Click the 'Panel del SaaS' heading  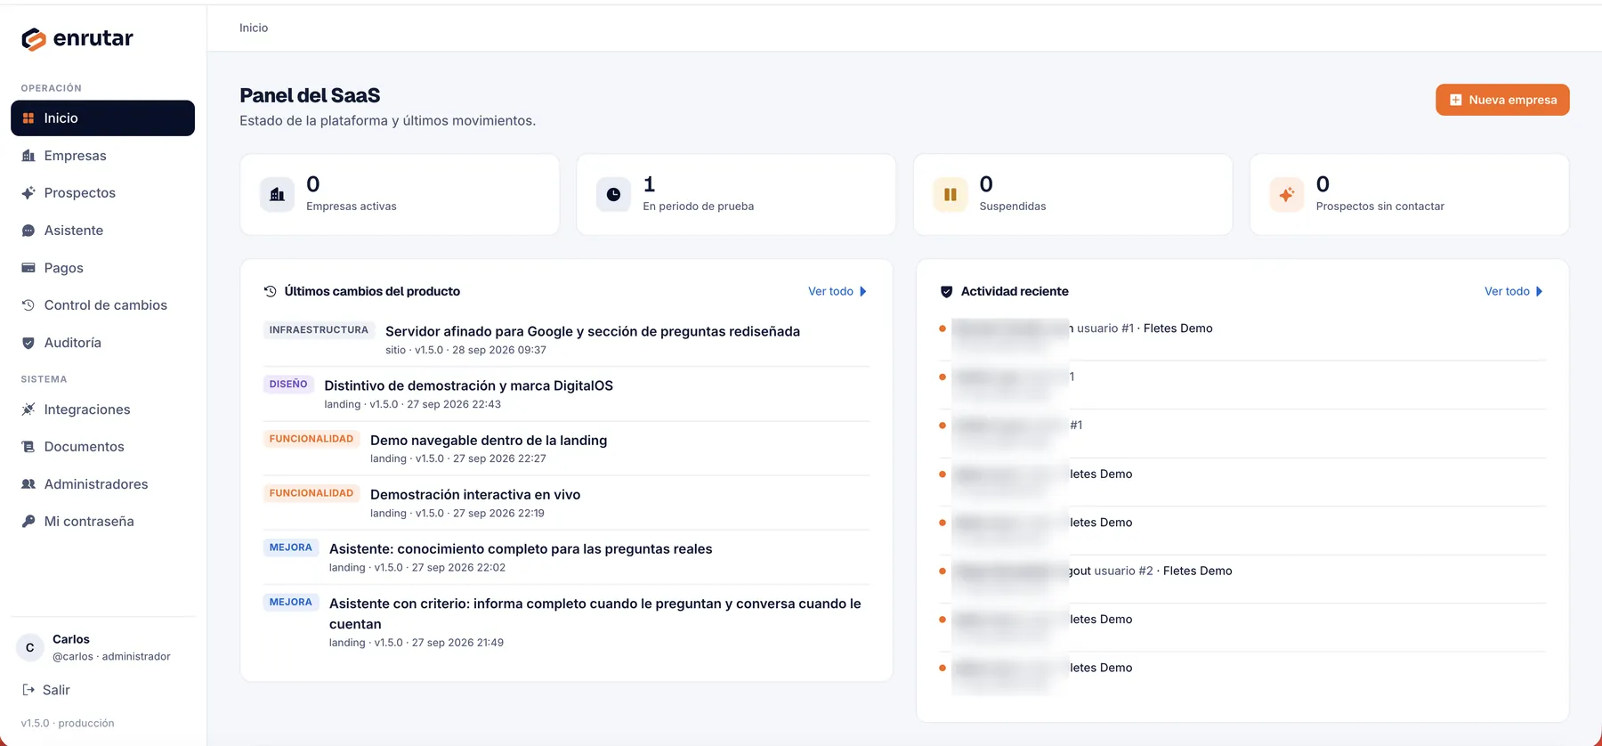click(x=310, y=95)
